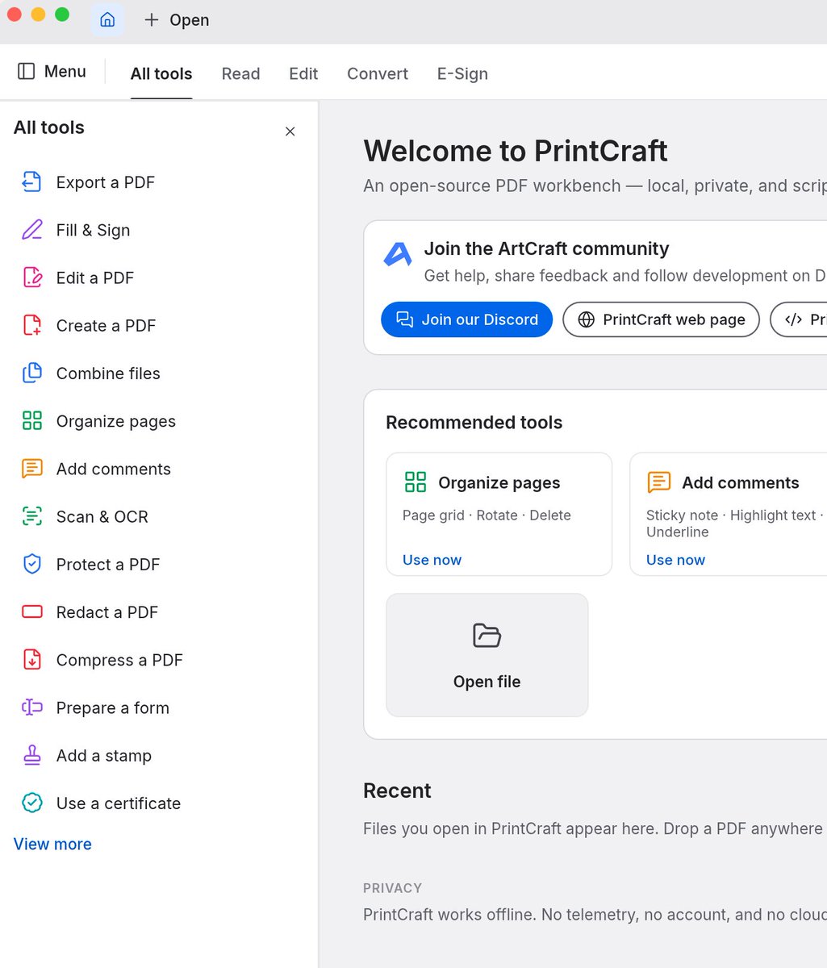Click the Compress a PDF icon
The image size is (827, 968).
coord(31,660)
